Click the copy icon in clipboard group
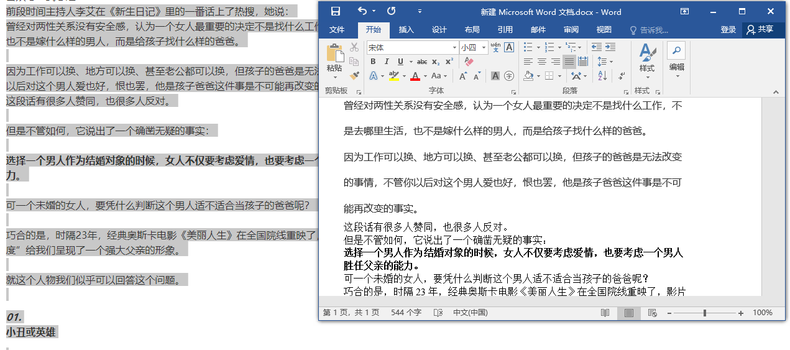The height and width of the screenshot is (350, 790). tap(354, 62)
